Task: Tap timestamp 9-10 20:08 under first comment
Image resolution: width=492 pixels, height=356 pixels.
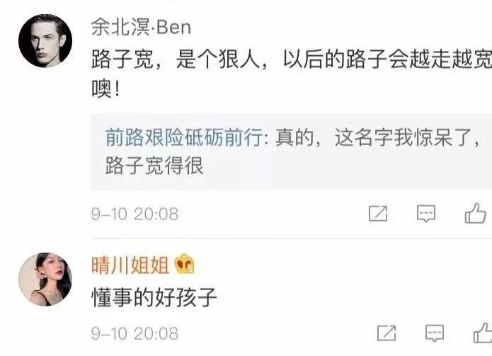Action: point(135,214)
